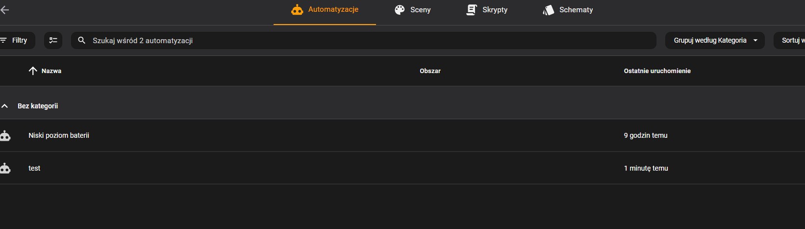Click the Automatyzacje robot icon
This screenshot has height=229, width=805.
click(297, 10)
